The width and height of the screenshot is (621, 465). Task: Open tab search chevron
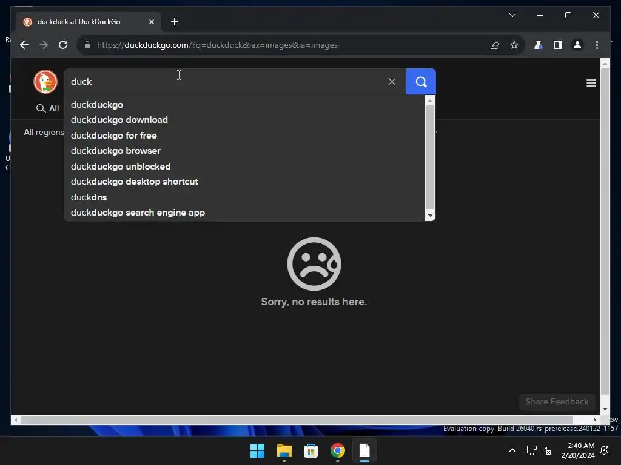512,15
